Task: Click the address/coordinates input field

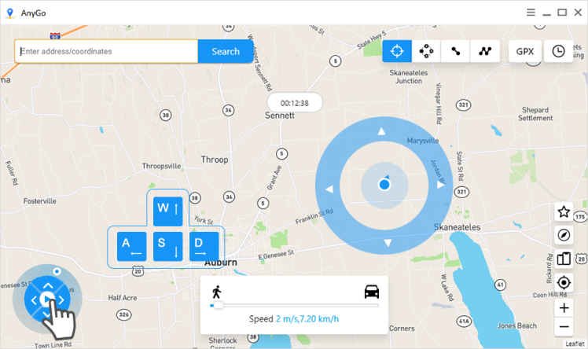Action: click(x=106, y=51)
